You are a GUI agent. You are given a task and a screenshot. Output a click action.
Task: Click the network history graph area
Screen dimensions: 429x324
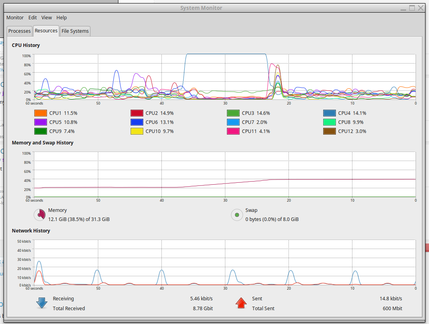click(x=225, y=262)
